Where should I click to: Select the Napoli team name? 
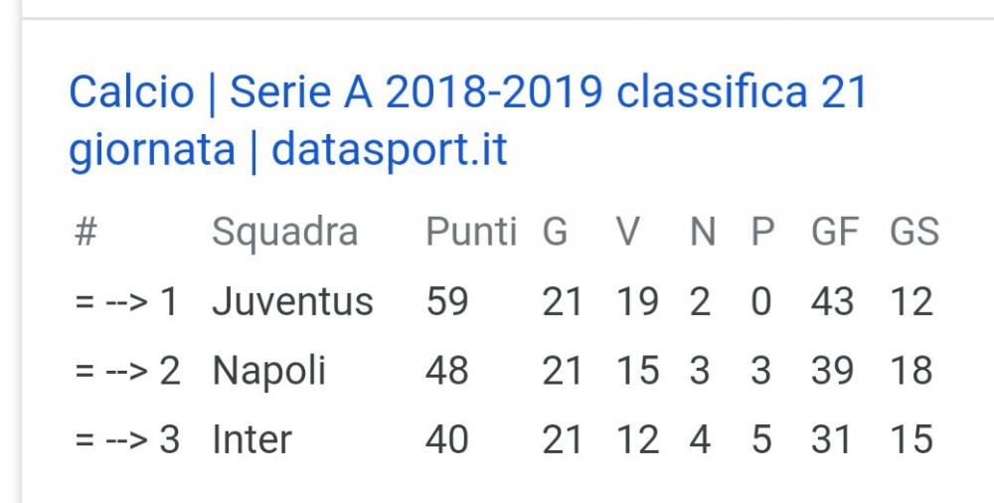(268, 373)
